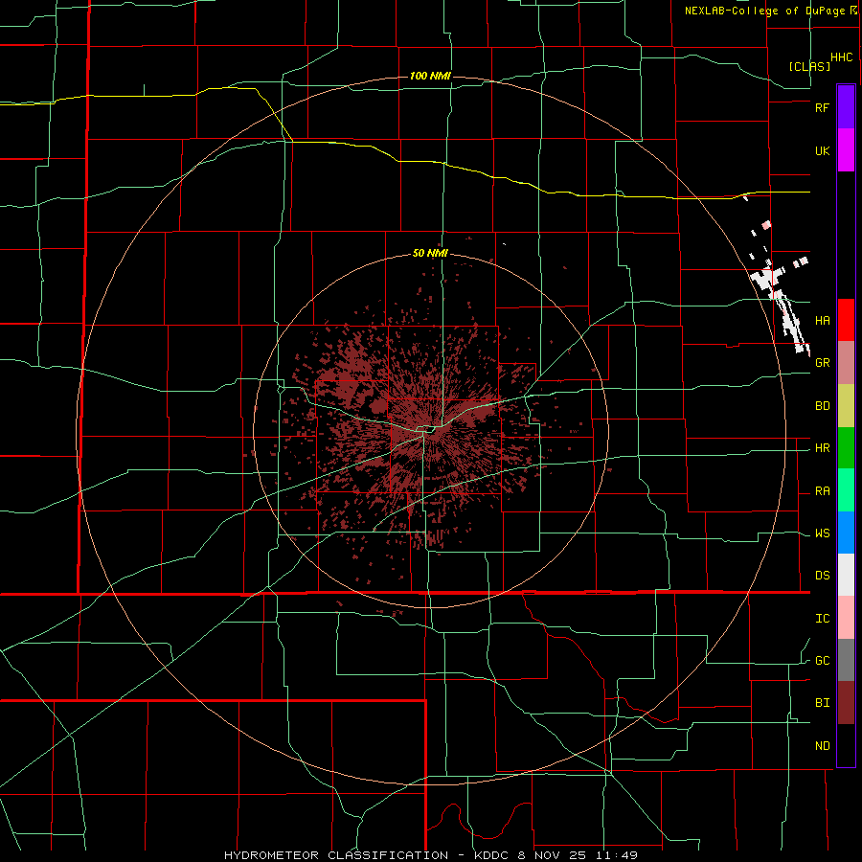Click the GR legend label text
Image resolution: width=862 pixels, height=862 pixels.
823,363
